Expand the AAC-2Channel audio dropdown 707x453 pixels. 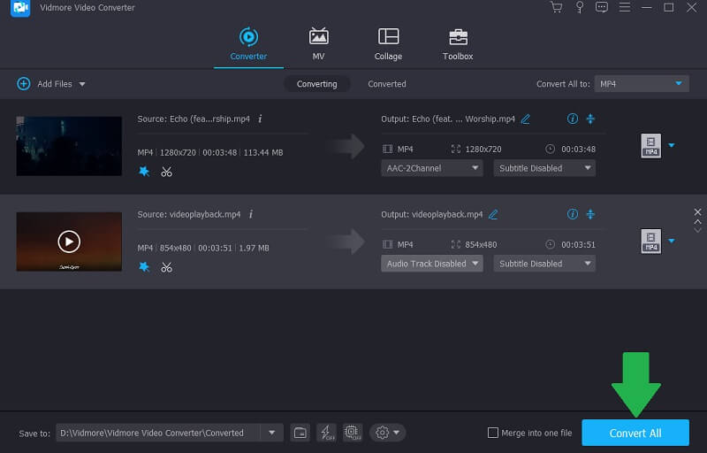pos(432,168)
